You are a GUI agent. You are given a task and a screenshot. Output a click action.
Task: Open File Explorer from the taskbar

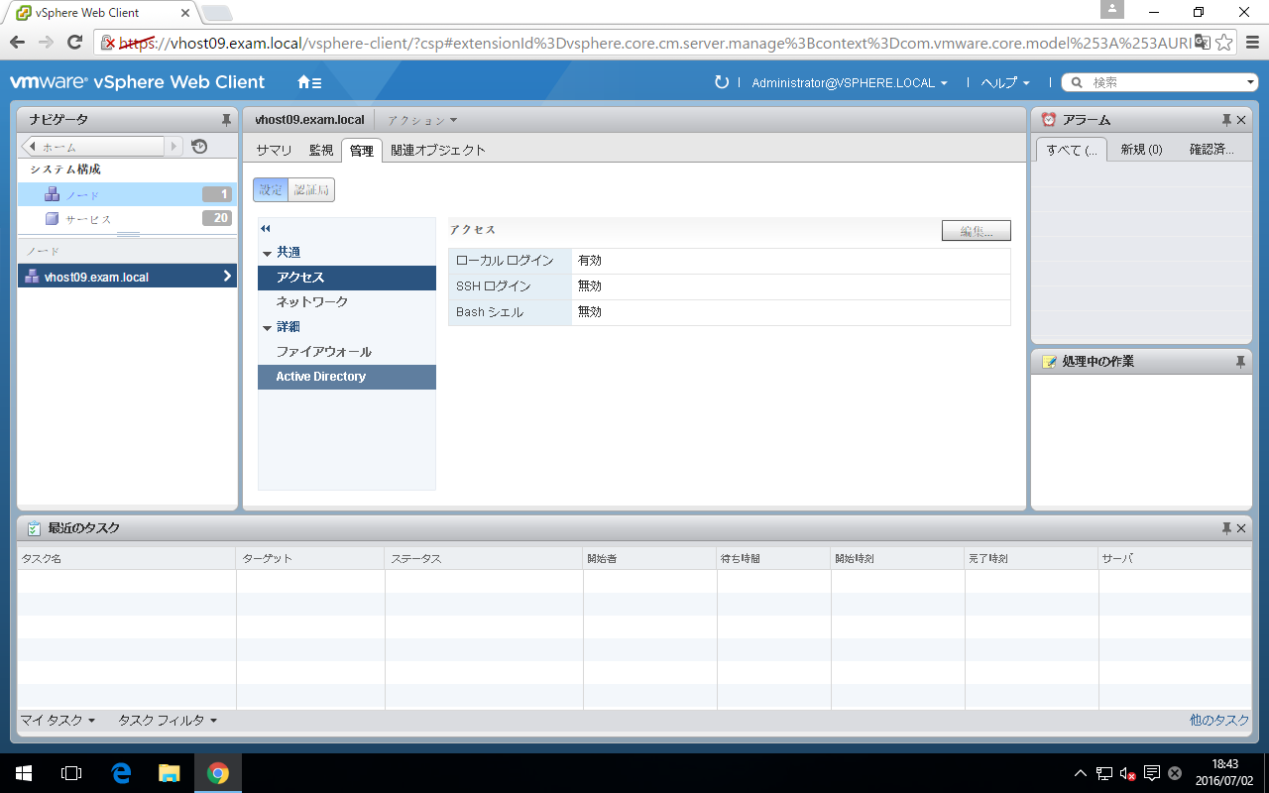170,773
